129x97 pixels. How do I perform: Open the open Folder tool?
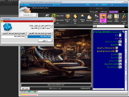coord(116,18)
